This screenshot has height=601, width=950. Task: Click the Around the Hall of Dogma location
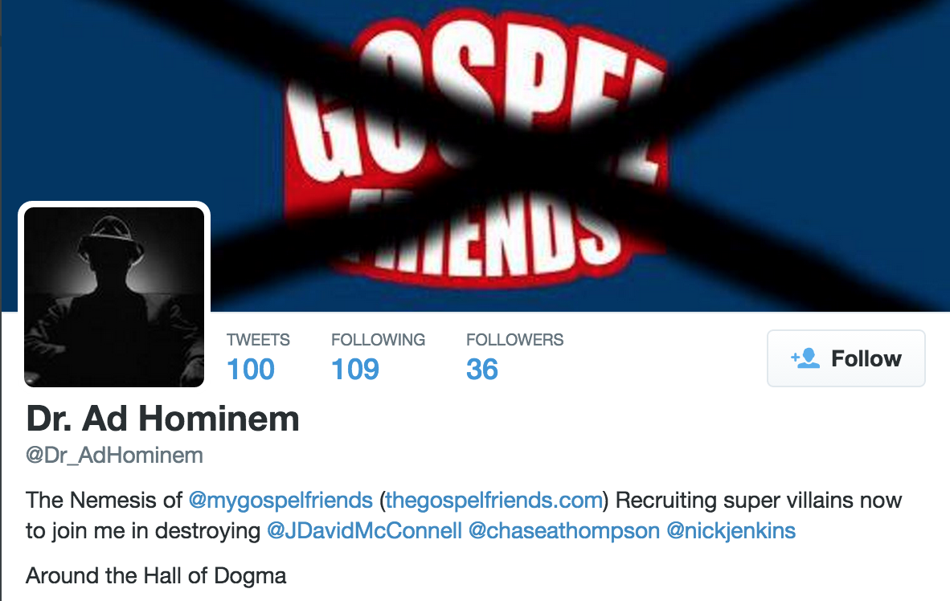point(156,575)
